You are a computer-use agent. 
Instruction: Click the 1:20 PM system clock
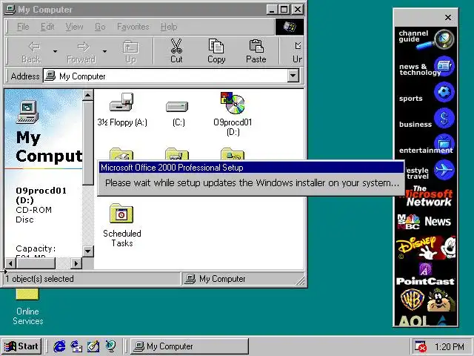coord(450,346)
